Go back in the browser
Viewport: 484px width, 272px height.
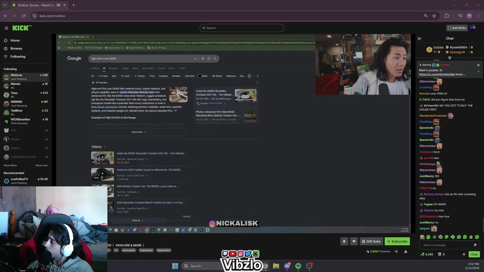(5, 16)
